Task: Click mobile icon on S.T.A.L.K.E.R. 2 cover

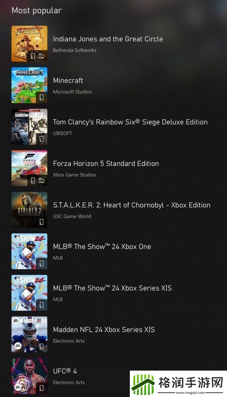Action: pos(42,222)
